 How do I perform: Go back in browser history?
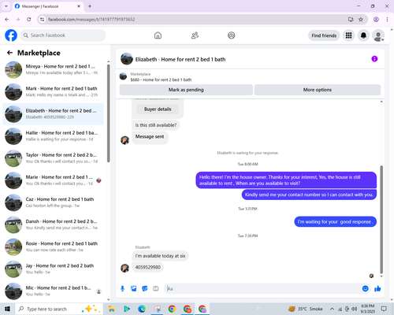(7, 19)
